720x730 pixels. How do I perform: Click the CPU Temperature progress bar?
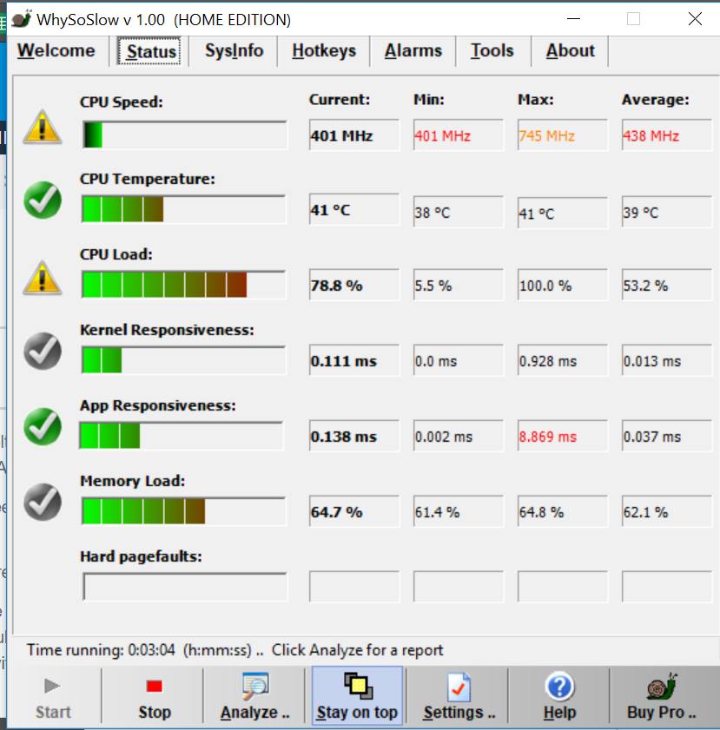click(183, 209)
